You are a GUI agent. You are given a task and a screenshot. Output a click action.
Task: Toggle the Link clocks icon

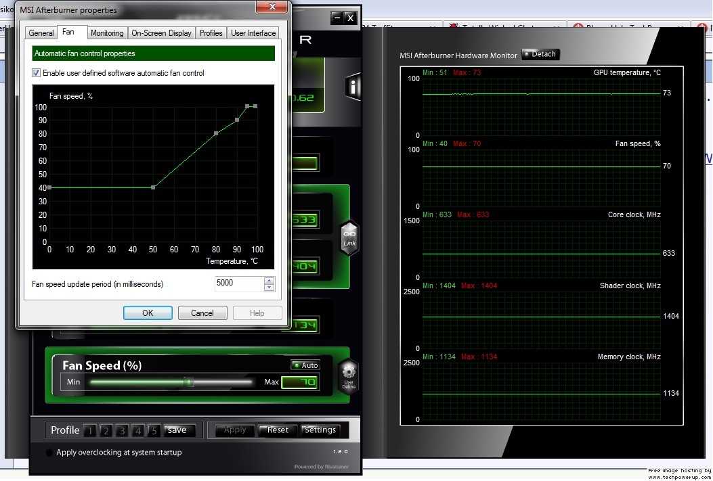(349, 238)
